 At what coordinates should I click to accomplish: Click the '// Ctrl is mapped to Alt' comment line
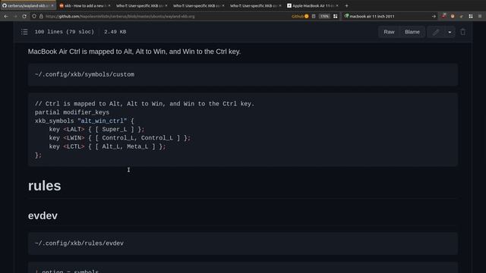[x=144, y=104]
